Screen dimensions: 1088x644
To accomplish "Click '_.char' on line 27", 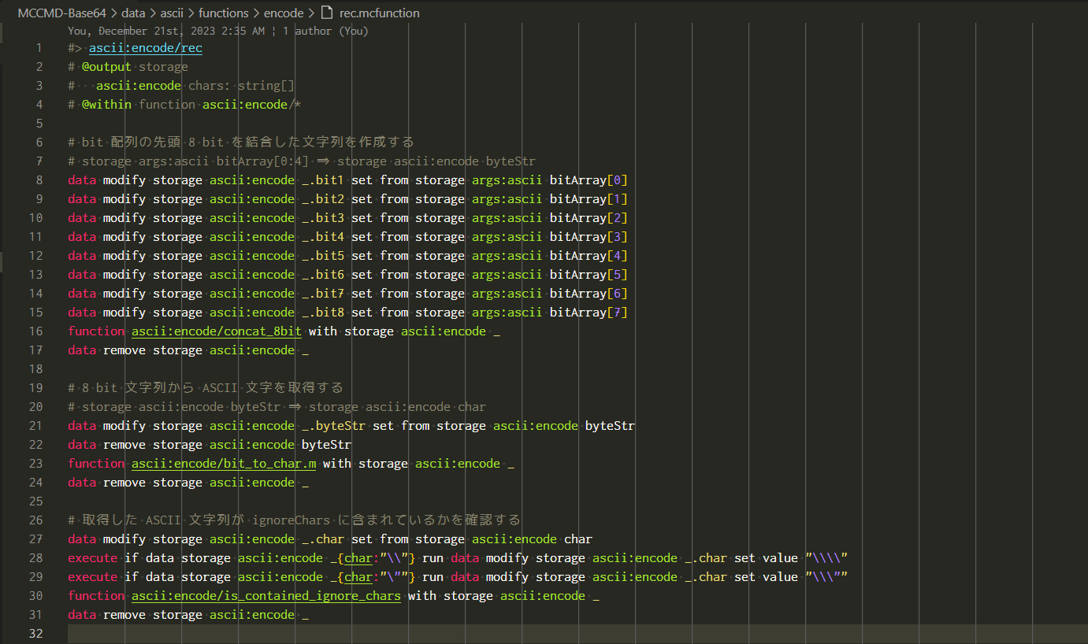I will pyautogui.click(x=323, y=539).
